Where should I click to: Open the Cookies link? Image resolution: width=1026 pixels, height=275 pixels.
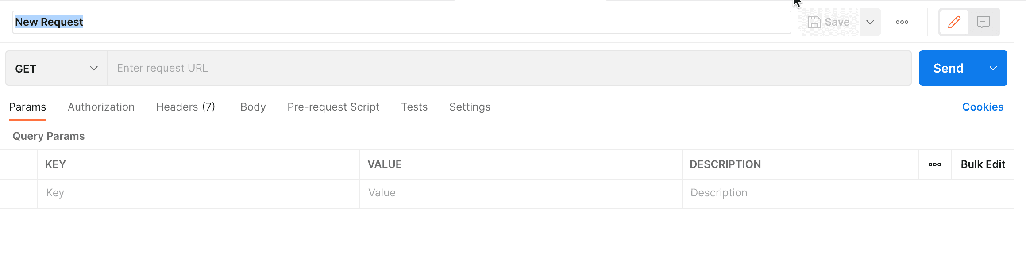point(982,107)
